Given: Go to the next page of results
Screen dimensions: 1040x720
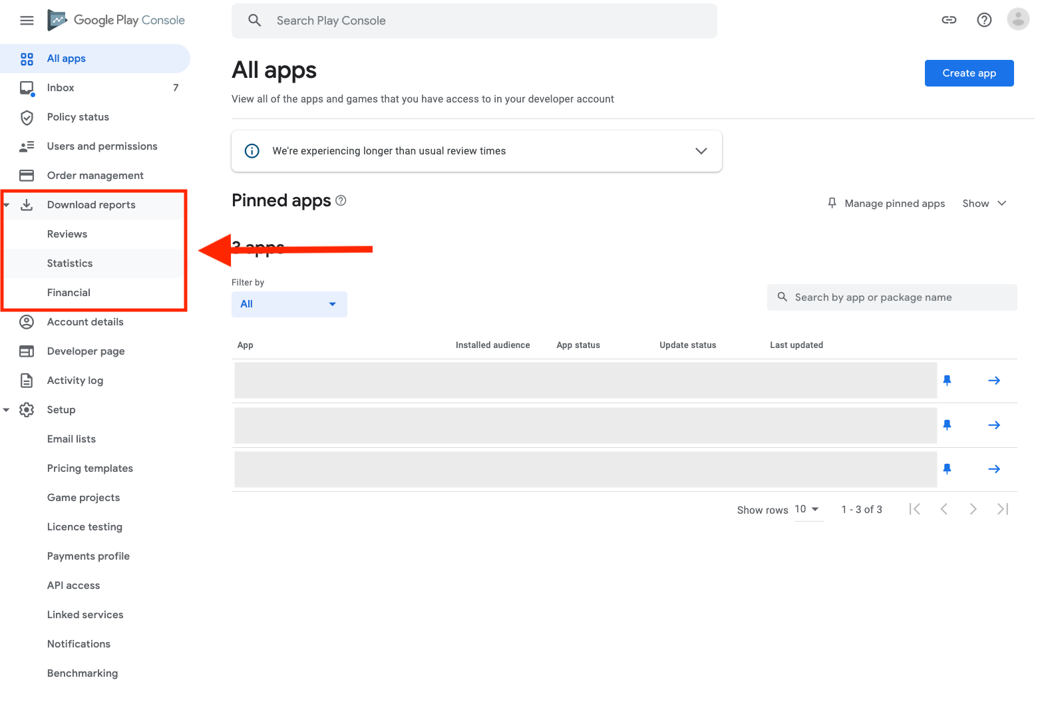Looking at the screenshot, I should pos(973,509).
